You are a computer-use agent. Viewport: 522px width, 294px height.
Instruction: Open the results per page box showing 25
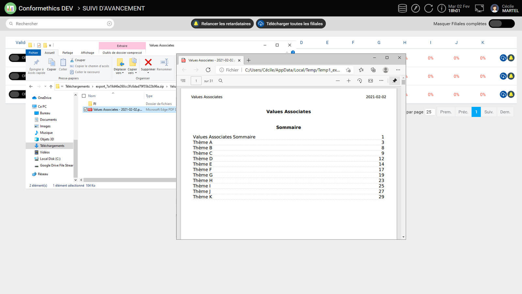pos(430,112)
